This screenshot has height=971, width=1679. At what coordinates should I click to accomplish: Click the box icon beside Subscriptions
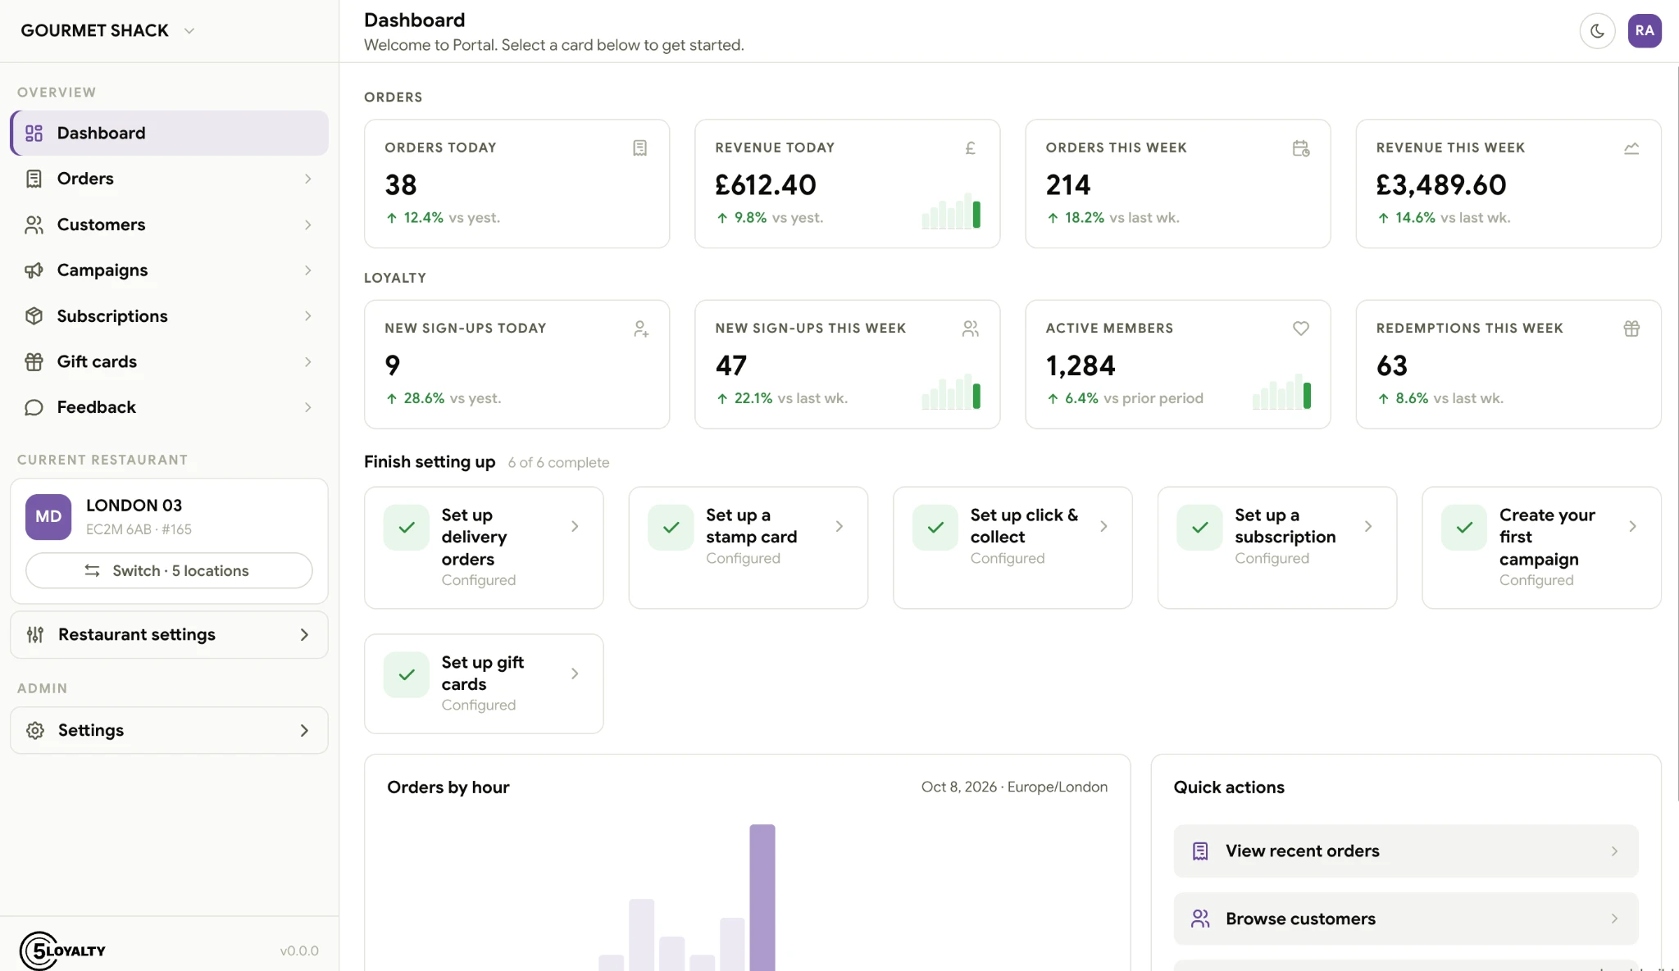tap(34, 316)
